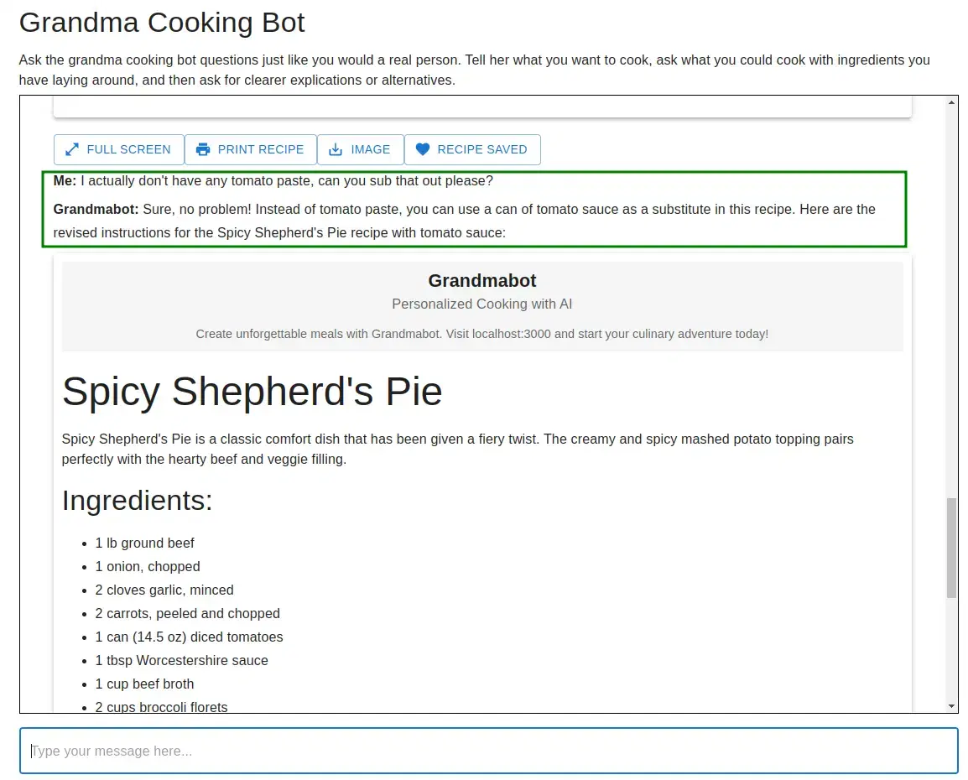Toggle the RECIPE SAVED button label
The height and width of the screenshot is (780, 968).
481,150
